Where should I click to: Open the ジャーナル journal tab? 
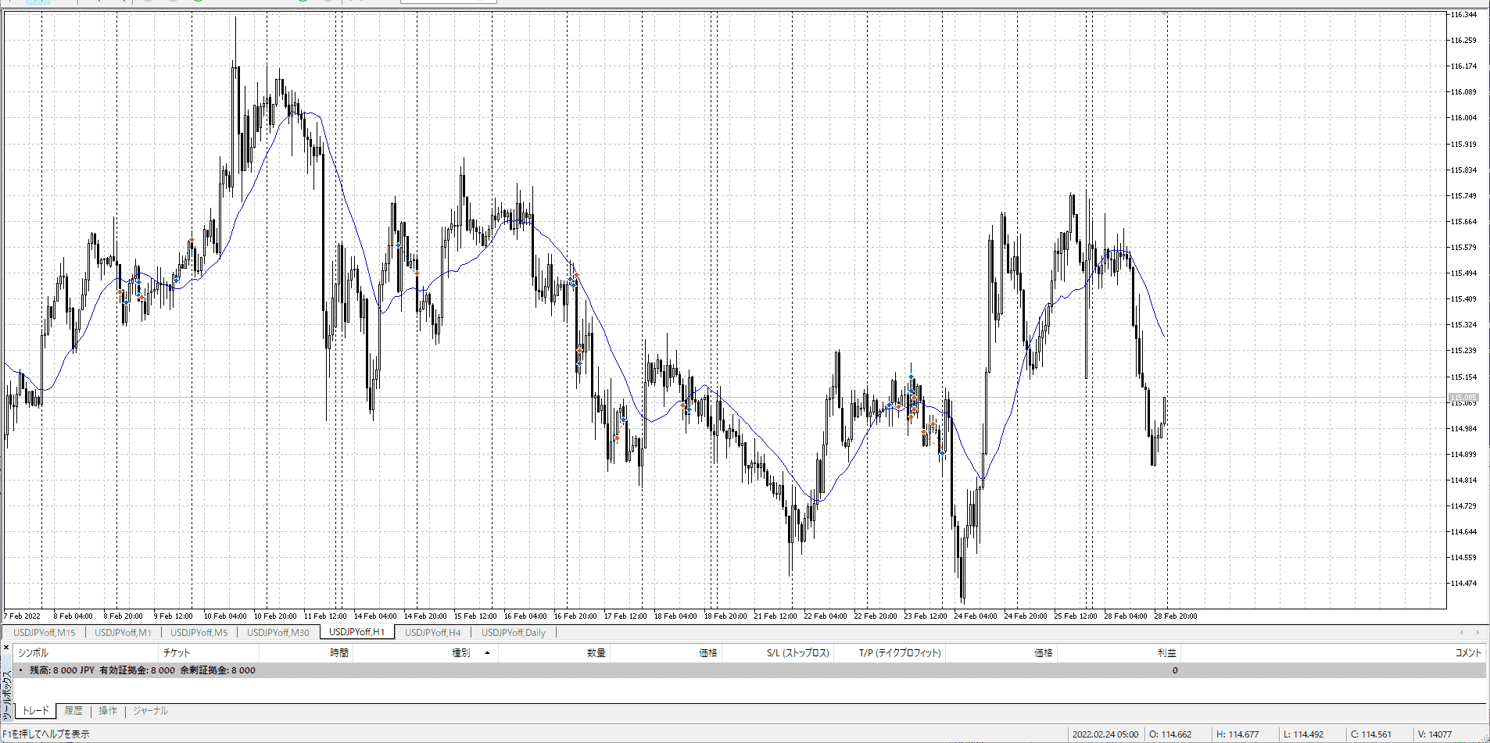coord(150,710)
